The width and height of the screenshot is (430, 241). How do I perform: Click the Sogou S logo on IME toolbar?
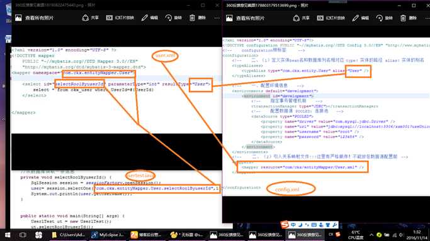(285, 225)
